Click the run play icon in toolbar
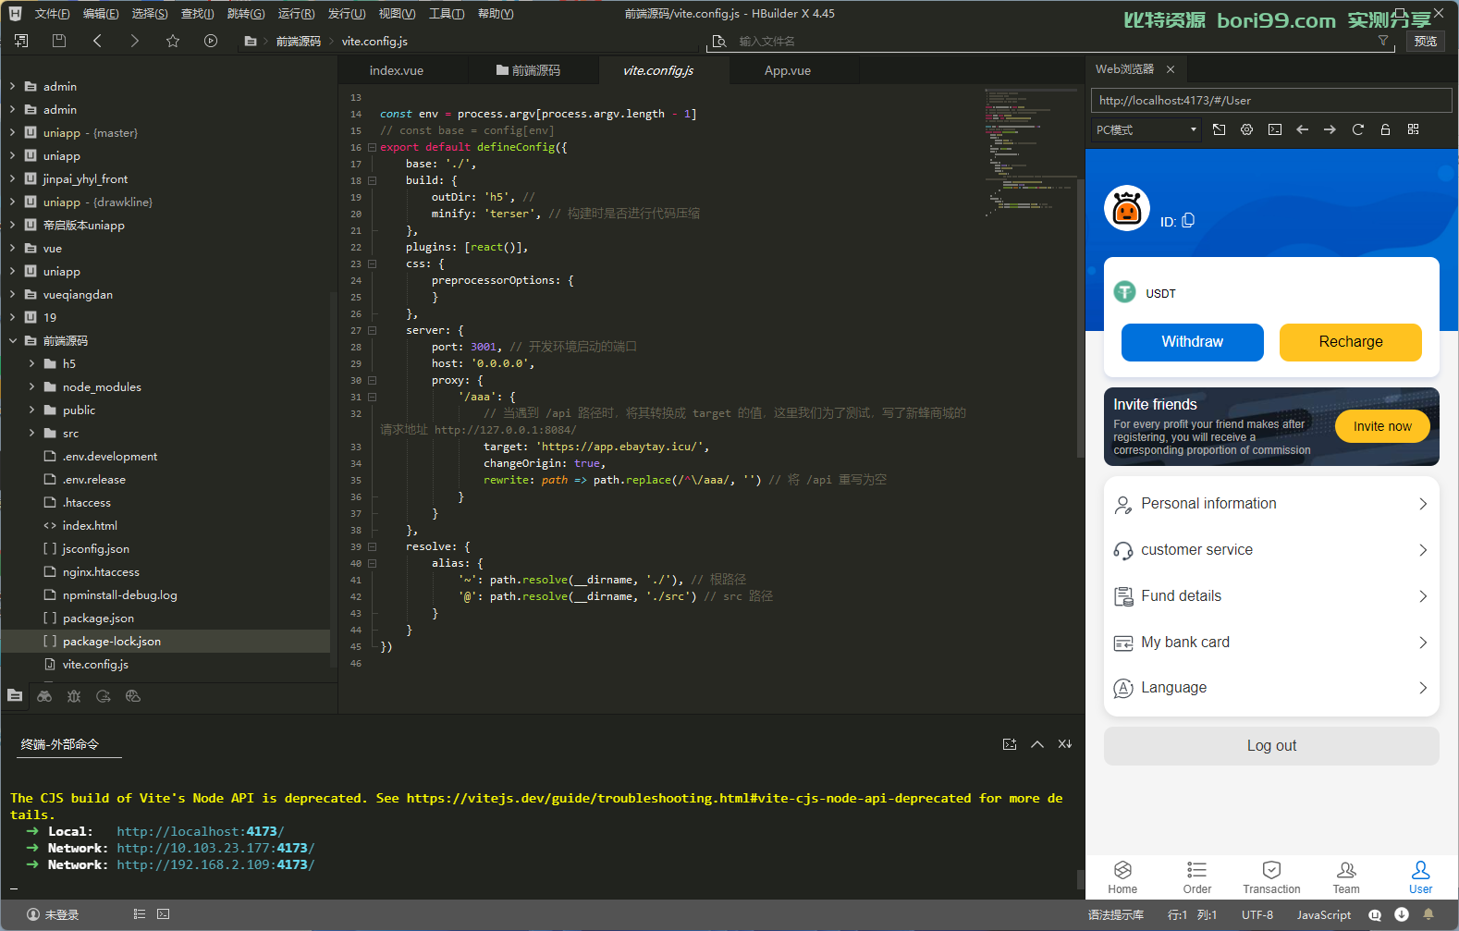 (x=211, y=41)
